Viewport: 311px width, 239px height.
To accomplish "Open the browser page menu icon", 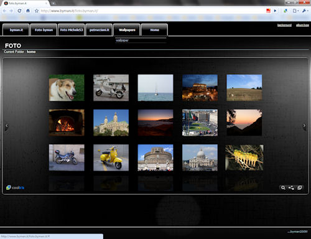I will click(295, 11).
